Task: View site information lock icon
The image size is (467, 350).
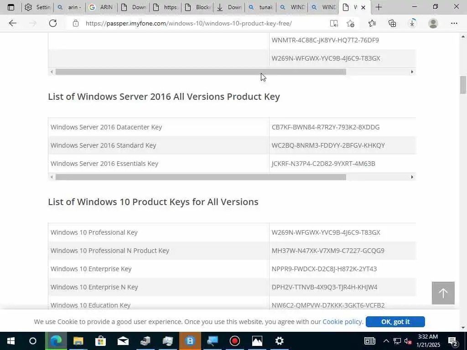Action: (x=76, y=23)
